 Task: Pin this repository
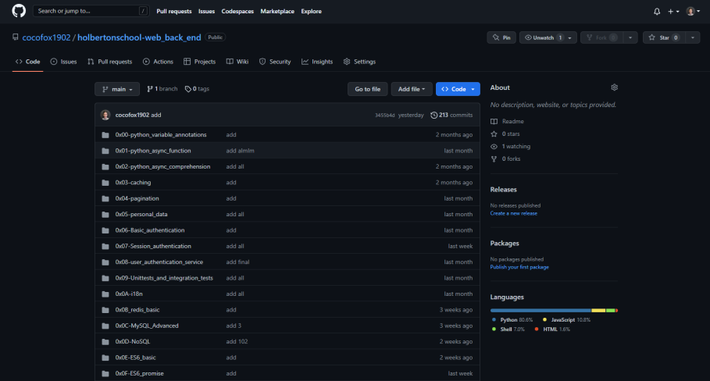(501, 37)
